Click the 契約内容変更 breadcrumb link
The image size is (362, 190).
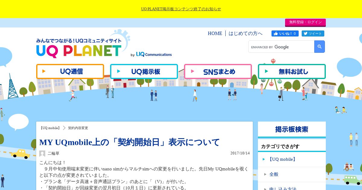click(x=78, y=128)
